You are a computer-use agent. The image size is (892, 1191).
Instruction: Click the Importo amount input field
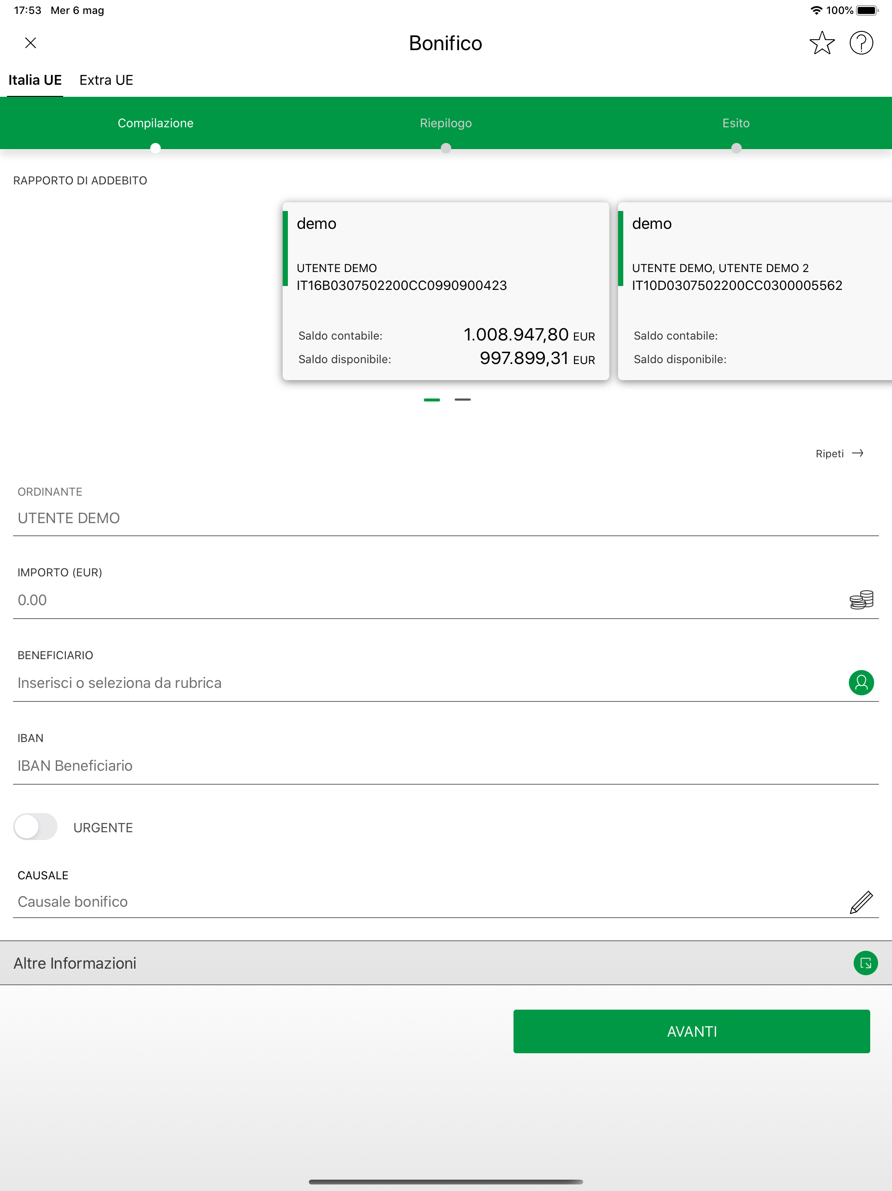point(323,599)
